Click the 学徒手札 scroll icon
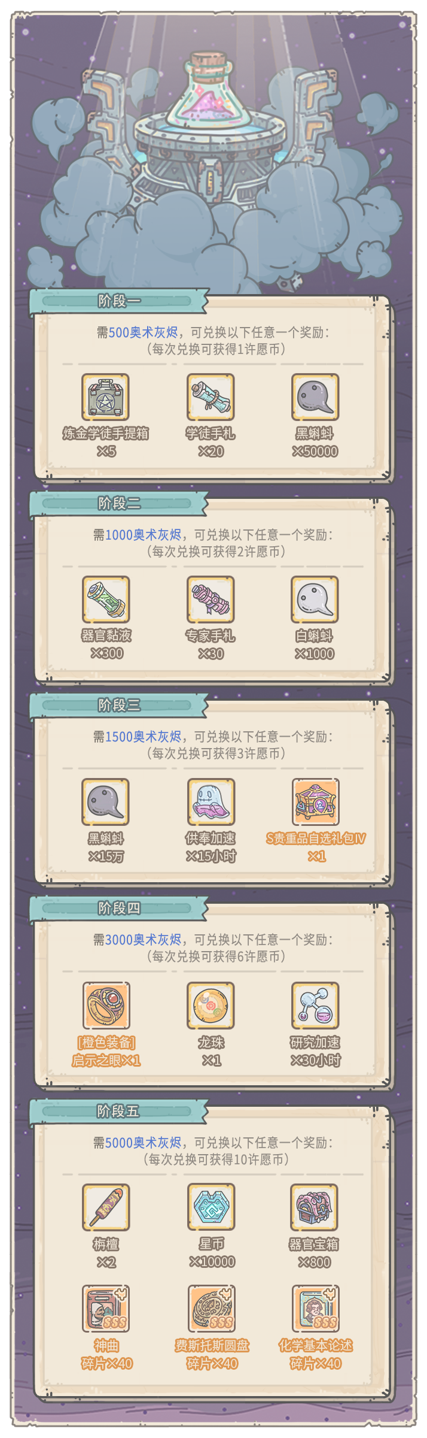Screen dimensions: 427x1438 pyautogui.click(x=211, y=397)
